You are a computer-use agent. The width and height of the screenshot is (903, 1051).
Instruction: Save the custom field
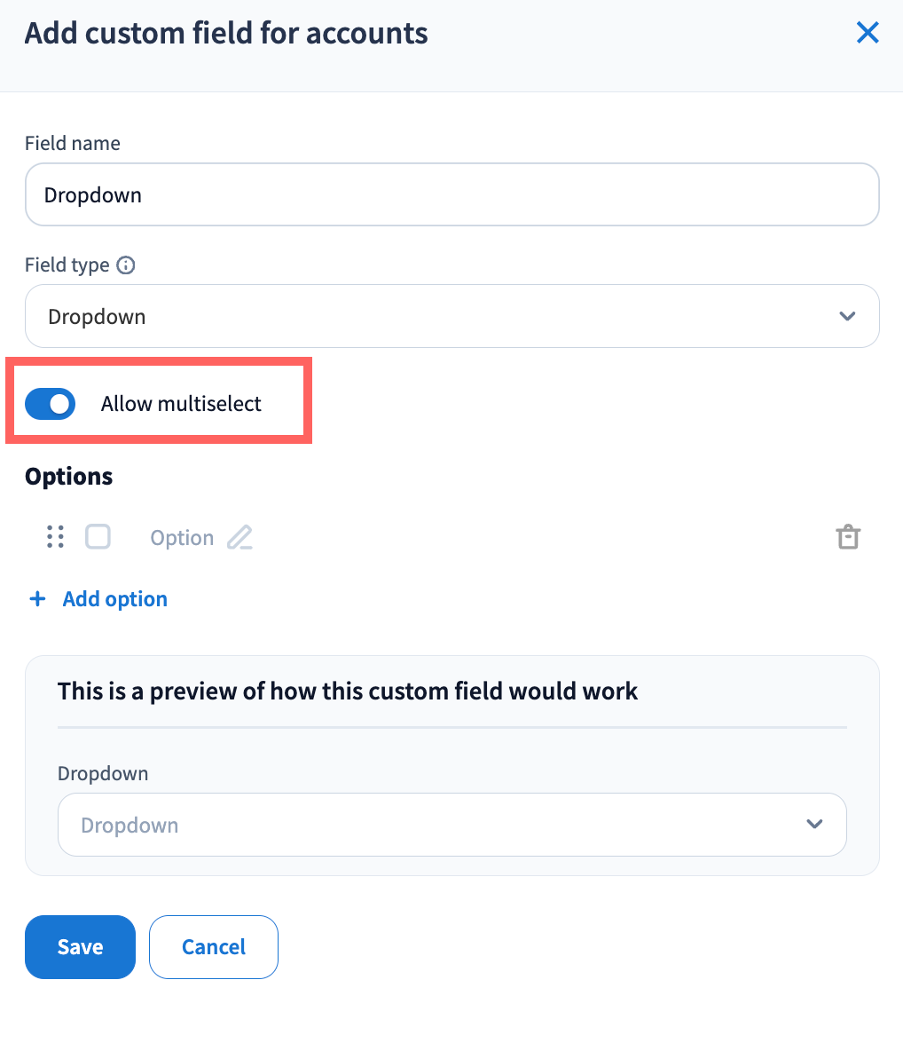click(x=80, y=947)
